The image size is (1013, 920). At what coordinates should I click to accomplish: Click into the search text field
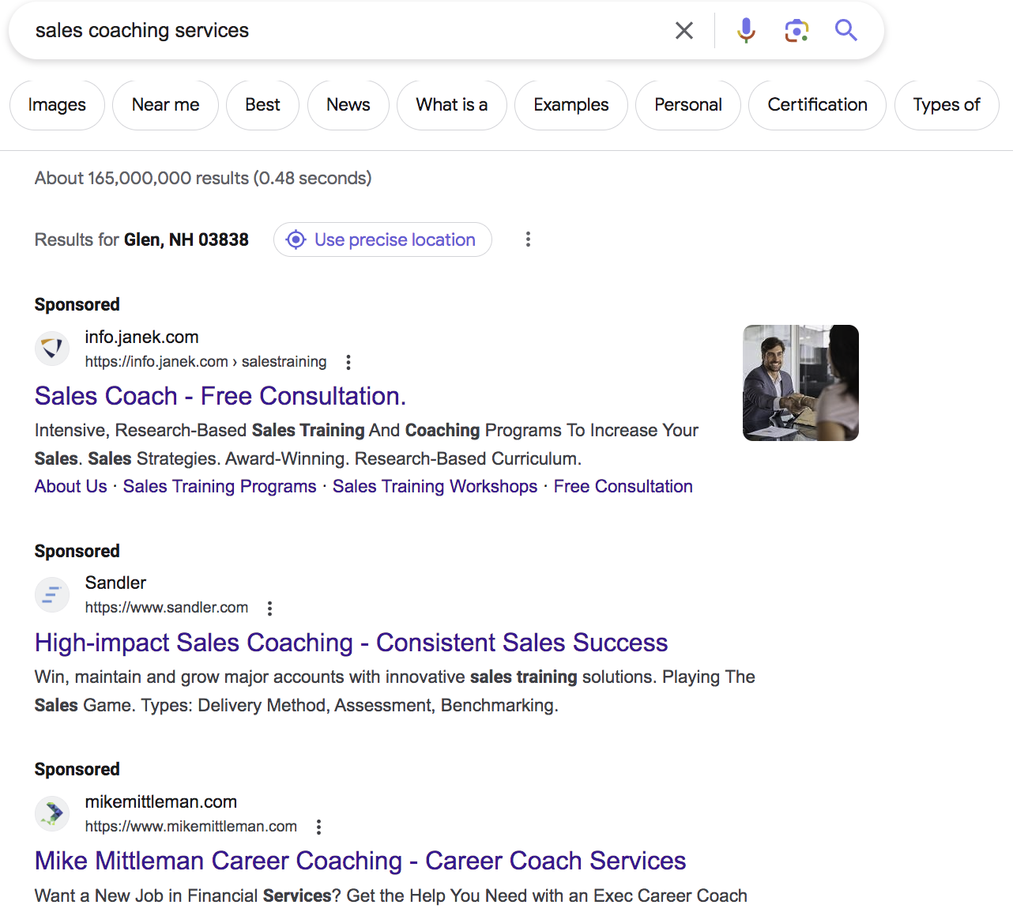point(340,31)
